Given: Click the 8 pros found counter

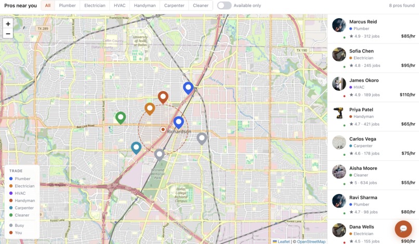Looking at the screenshot, I should [402, 5].
